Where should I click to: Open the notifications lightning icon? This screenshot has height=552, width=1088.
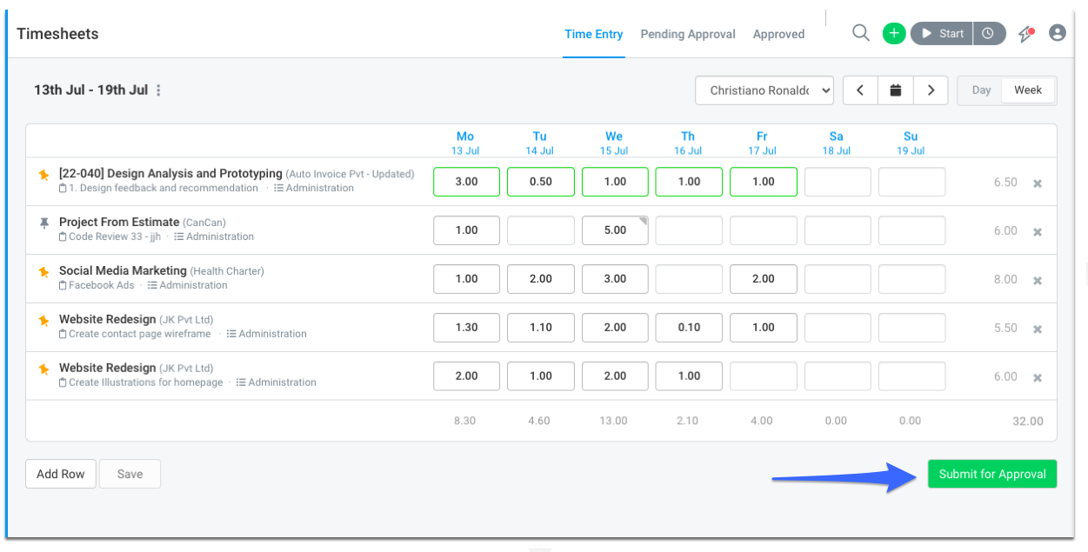tap(1027, 33)
